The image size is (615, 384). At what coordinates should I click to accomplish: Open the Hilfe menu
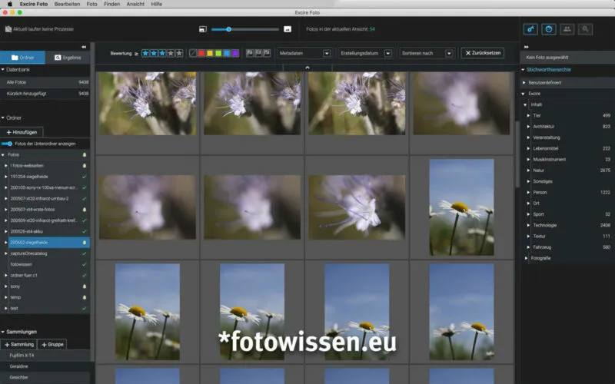point(157,4)
